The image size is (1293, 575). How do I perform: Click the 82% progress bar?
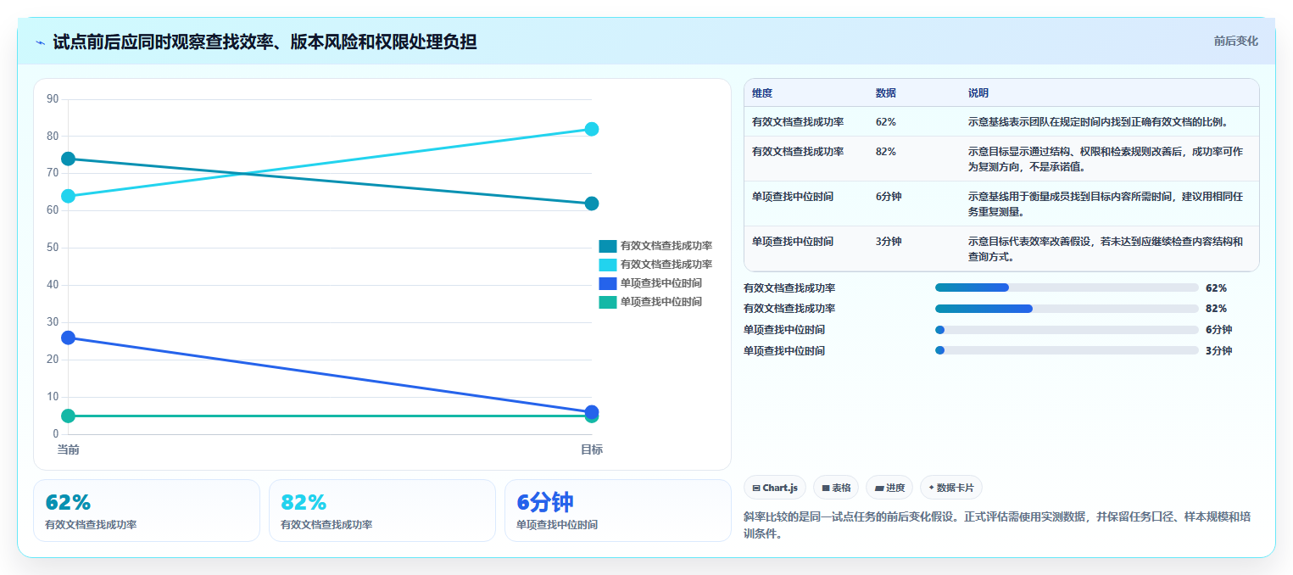[x=1067, y=309]
